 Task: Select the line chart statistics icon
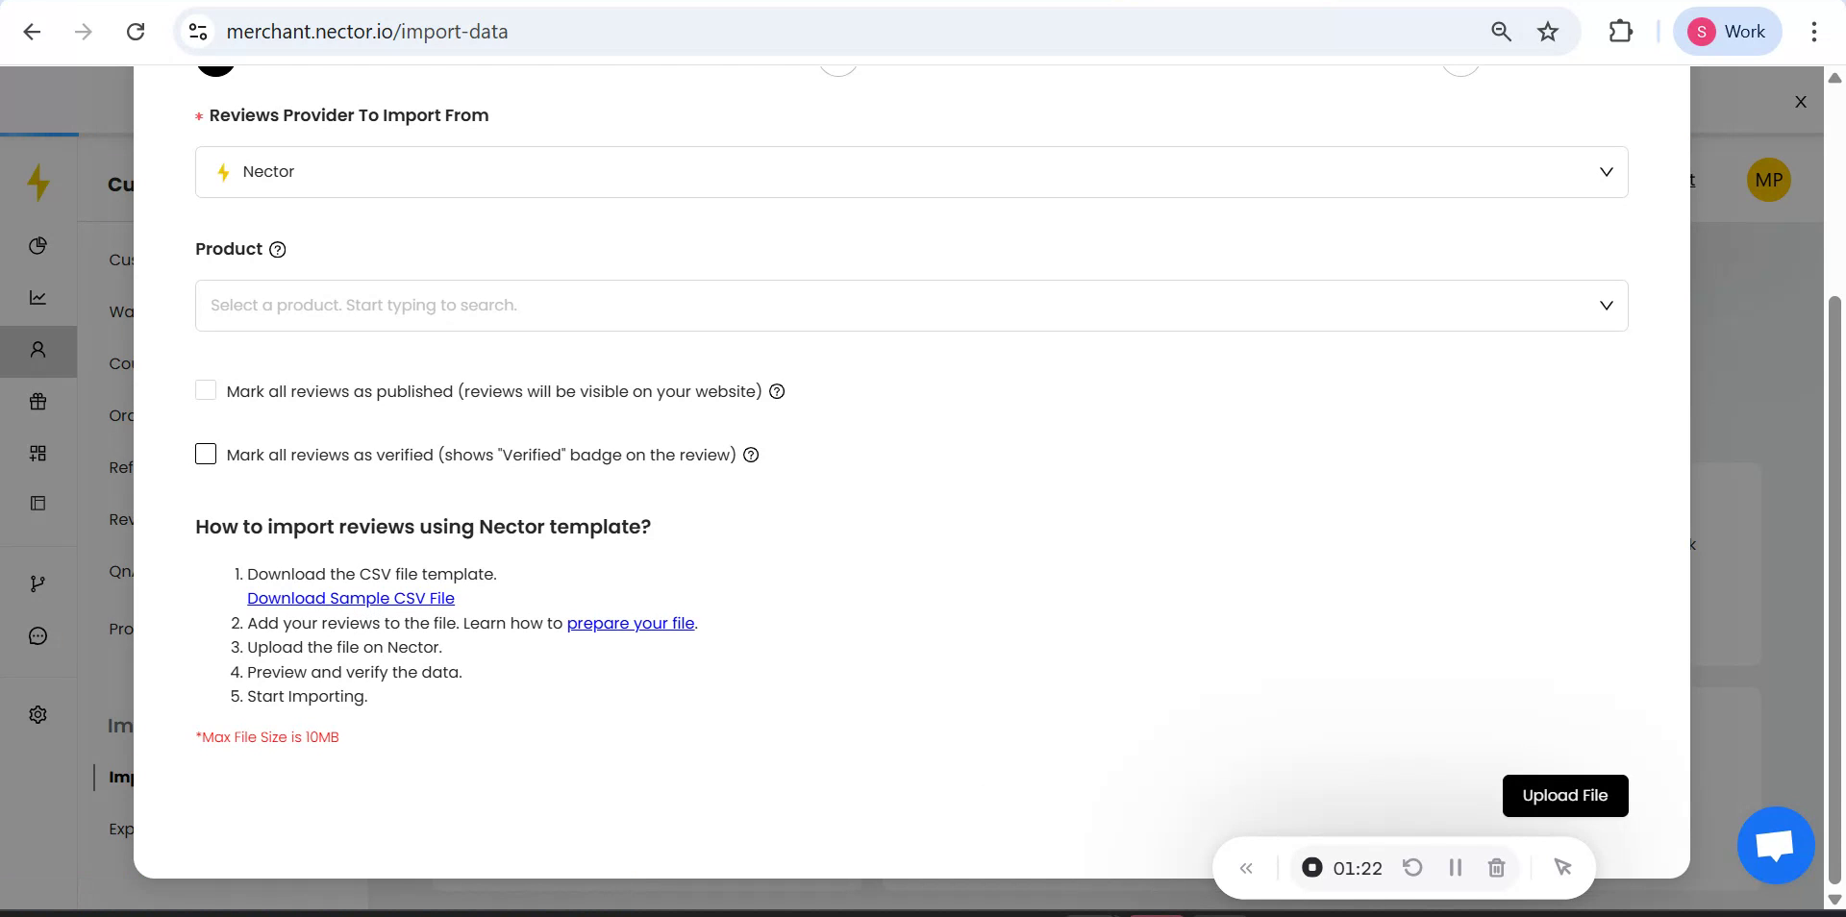pos(37,297)
